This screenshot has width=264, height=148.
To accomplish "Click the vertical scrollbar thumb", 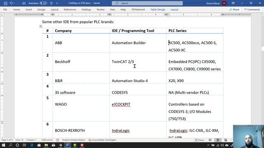I will coord(262,49).
